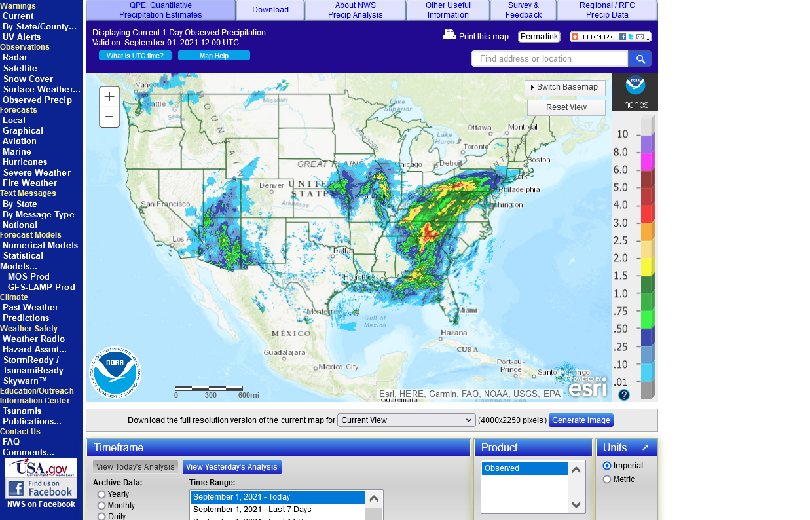Open the QPE Quantitative Precipitation Estimates tab
The image size is (810, 520).
coord(161,10)
